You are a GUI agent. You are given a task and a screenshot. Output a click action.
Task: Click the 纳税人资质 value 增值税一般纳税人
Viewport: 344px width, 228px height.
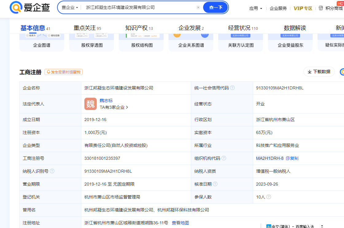[273, 171]
